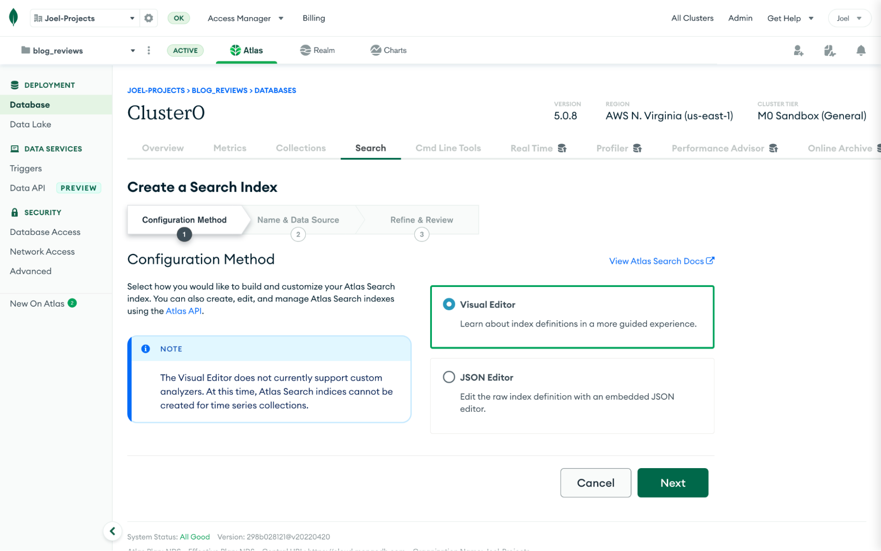
Task: Open the Online Archive tab
Action: point(840,148)
